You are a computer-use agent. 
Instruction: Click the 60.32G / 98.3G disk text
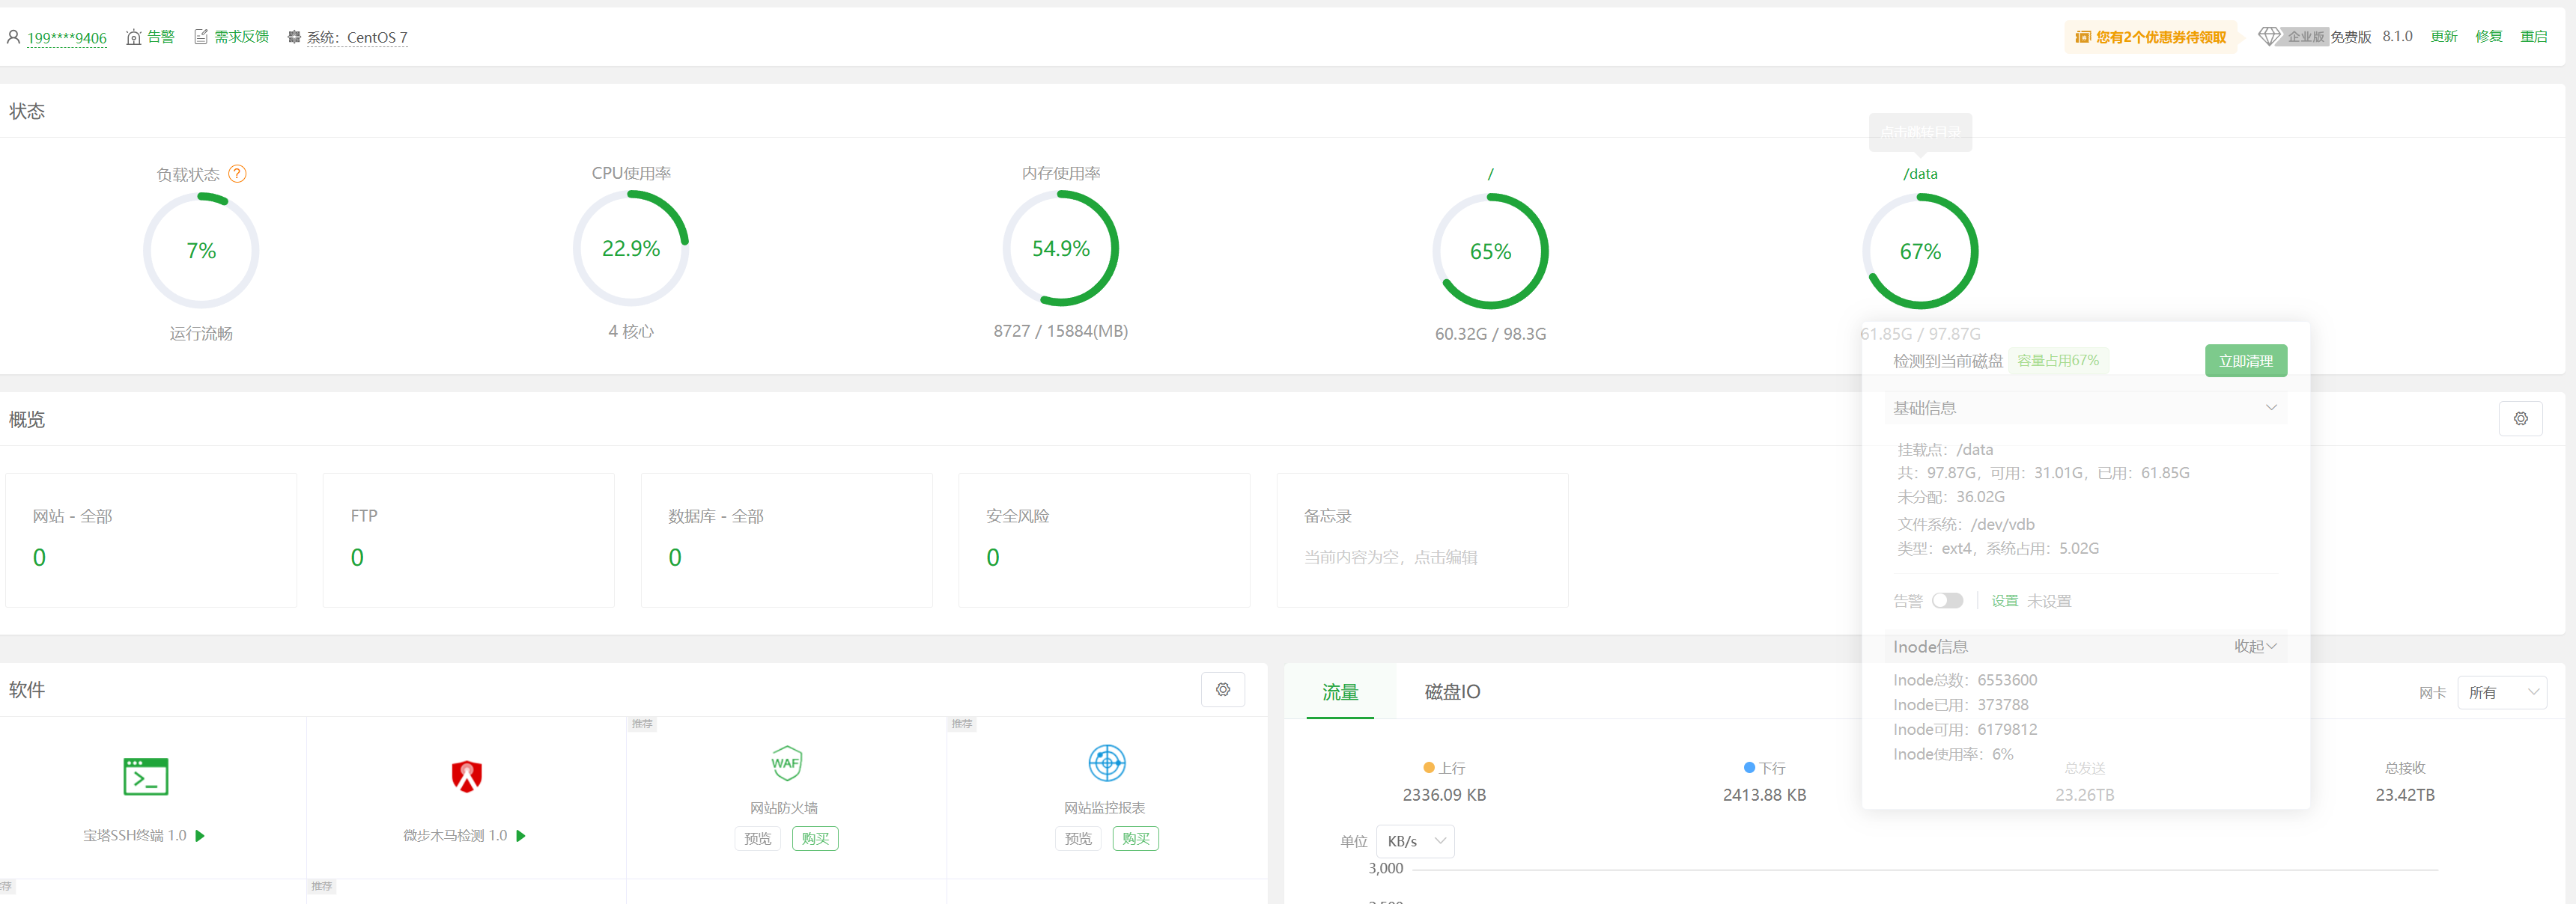(1490, 334)
